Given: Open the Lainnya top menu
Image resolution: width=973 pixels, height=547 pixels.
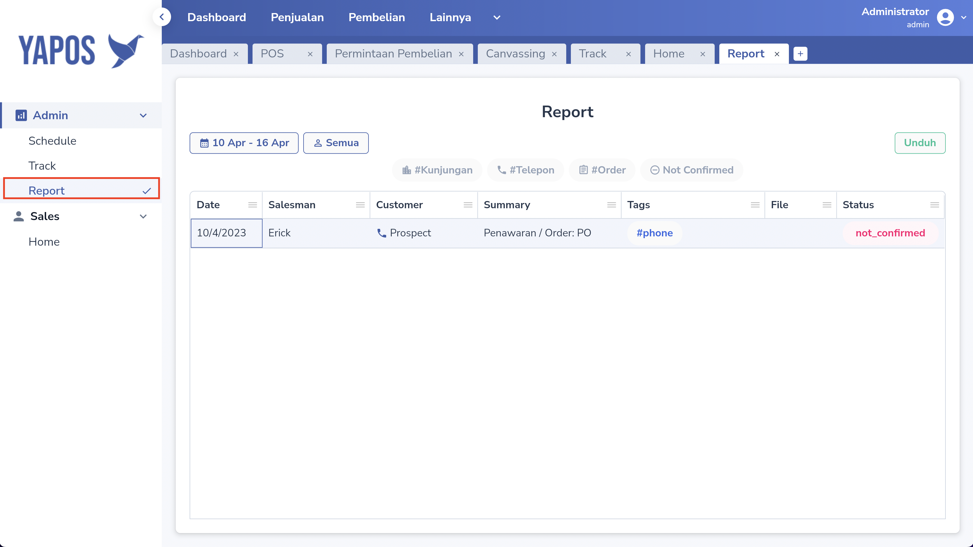Looking at the screenshot, I should click(450, 17).
